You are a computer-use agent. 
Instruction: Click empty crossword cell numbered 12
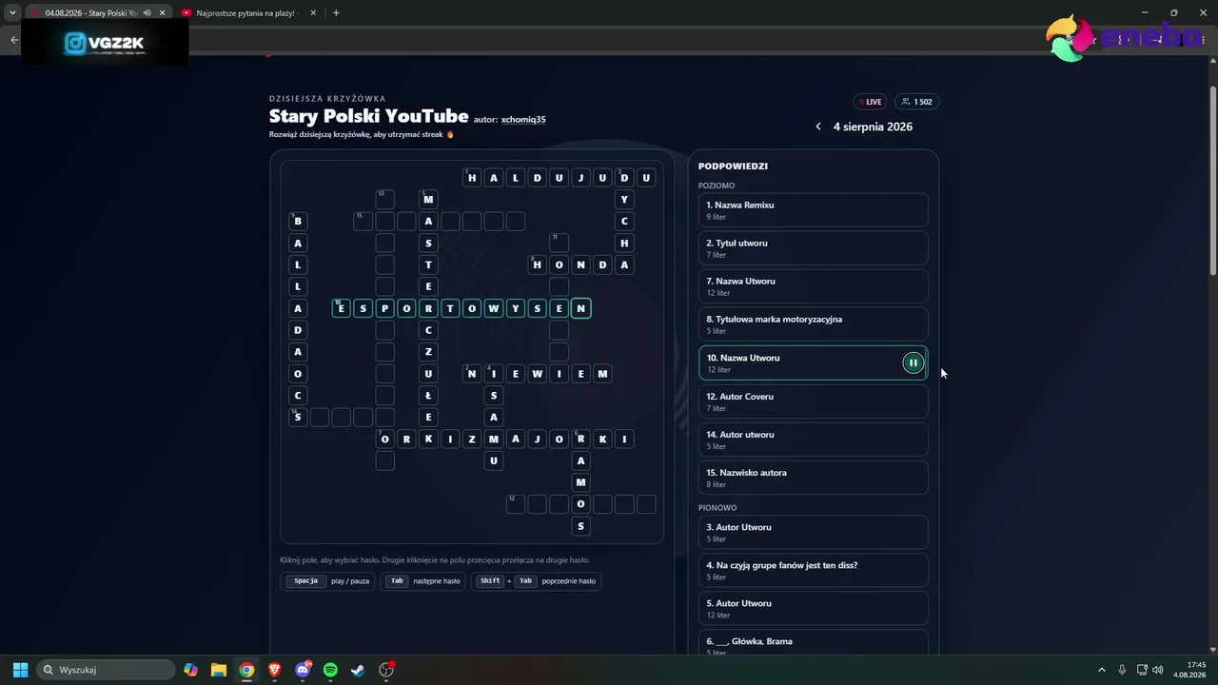point(516,504)
